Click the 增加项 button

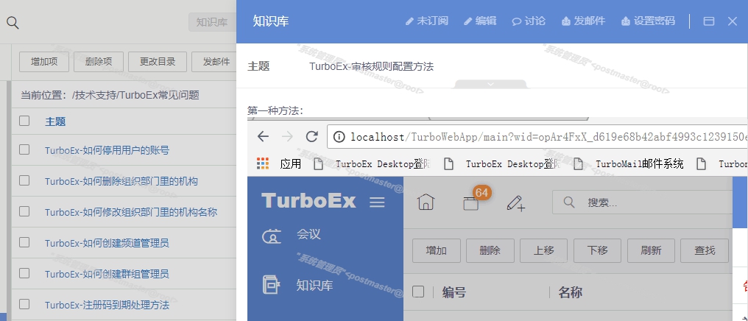point(44,62)
